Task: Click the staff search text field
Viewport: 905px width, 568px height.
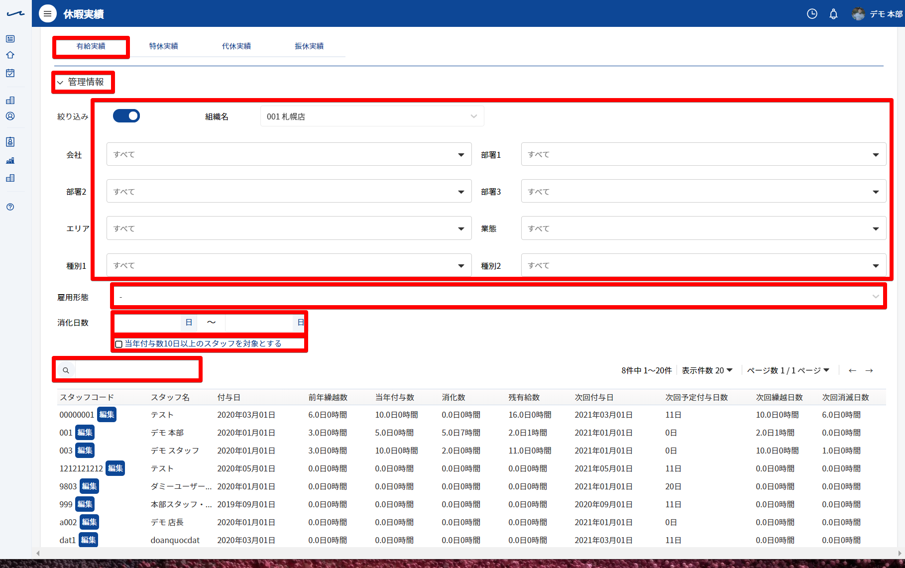Action: [136, 370]
